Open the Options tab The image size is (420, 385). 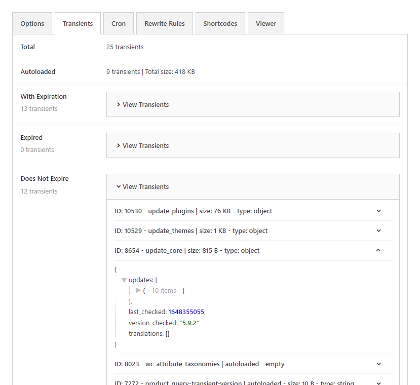point(32,24)
